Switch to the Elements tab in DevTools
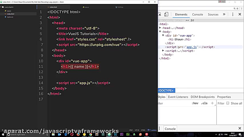 coord(181,15)
